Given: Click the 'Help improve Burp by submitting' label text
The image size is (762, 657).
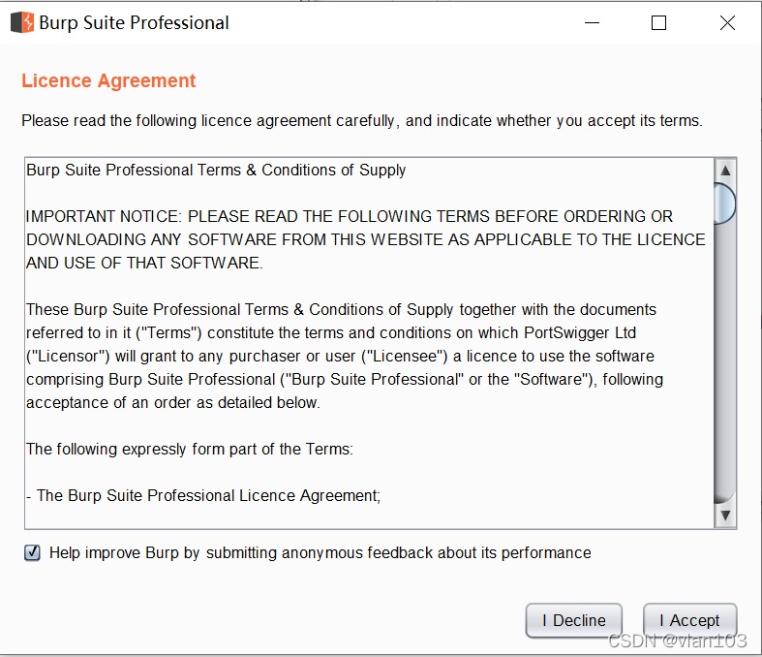Looking at the screenshot, I should pyautogui.click(x=320, y=553).
